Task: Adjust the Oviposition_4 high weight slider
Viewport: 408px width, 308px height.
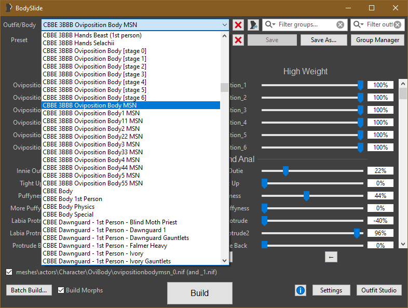Action: click(360, 123)
